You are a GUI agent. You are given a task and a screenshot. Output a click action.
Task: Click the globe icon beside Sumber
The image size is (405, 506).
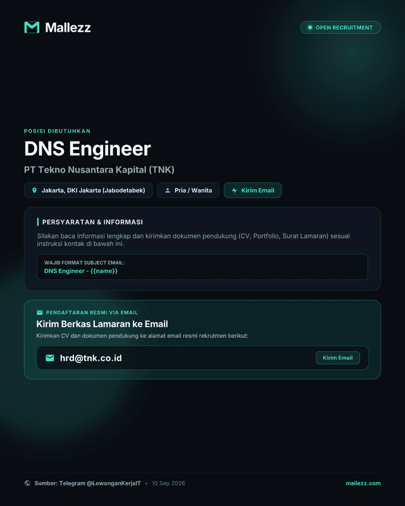pos(27,483)
